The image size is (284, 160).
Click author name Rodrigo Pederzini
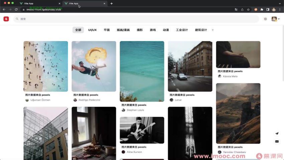point(89,100)
